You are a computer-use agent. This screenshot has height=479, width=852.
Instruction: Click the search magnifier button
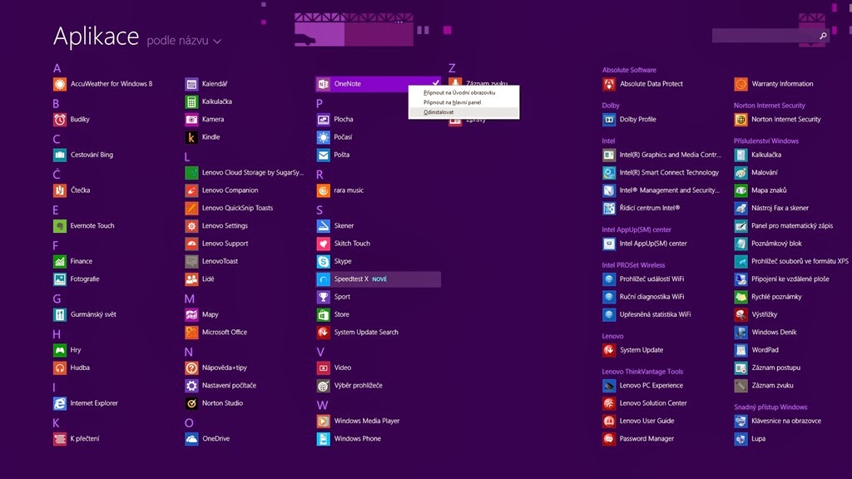(x=823, y=36)
